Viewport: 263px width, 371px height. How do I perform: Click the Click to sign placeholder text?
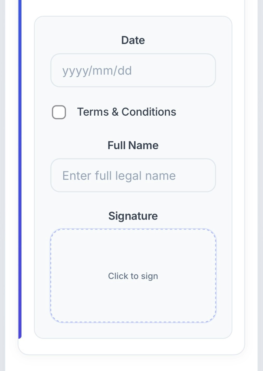tap(133, 275)
